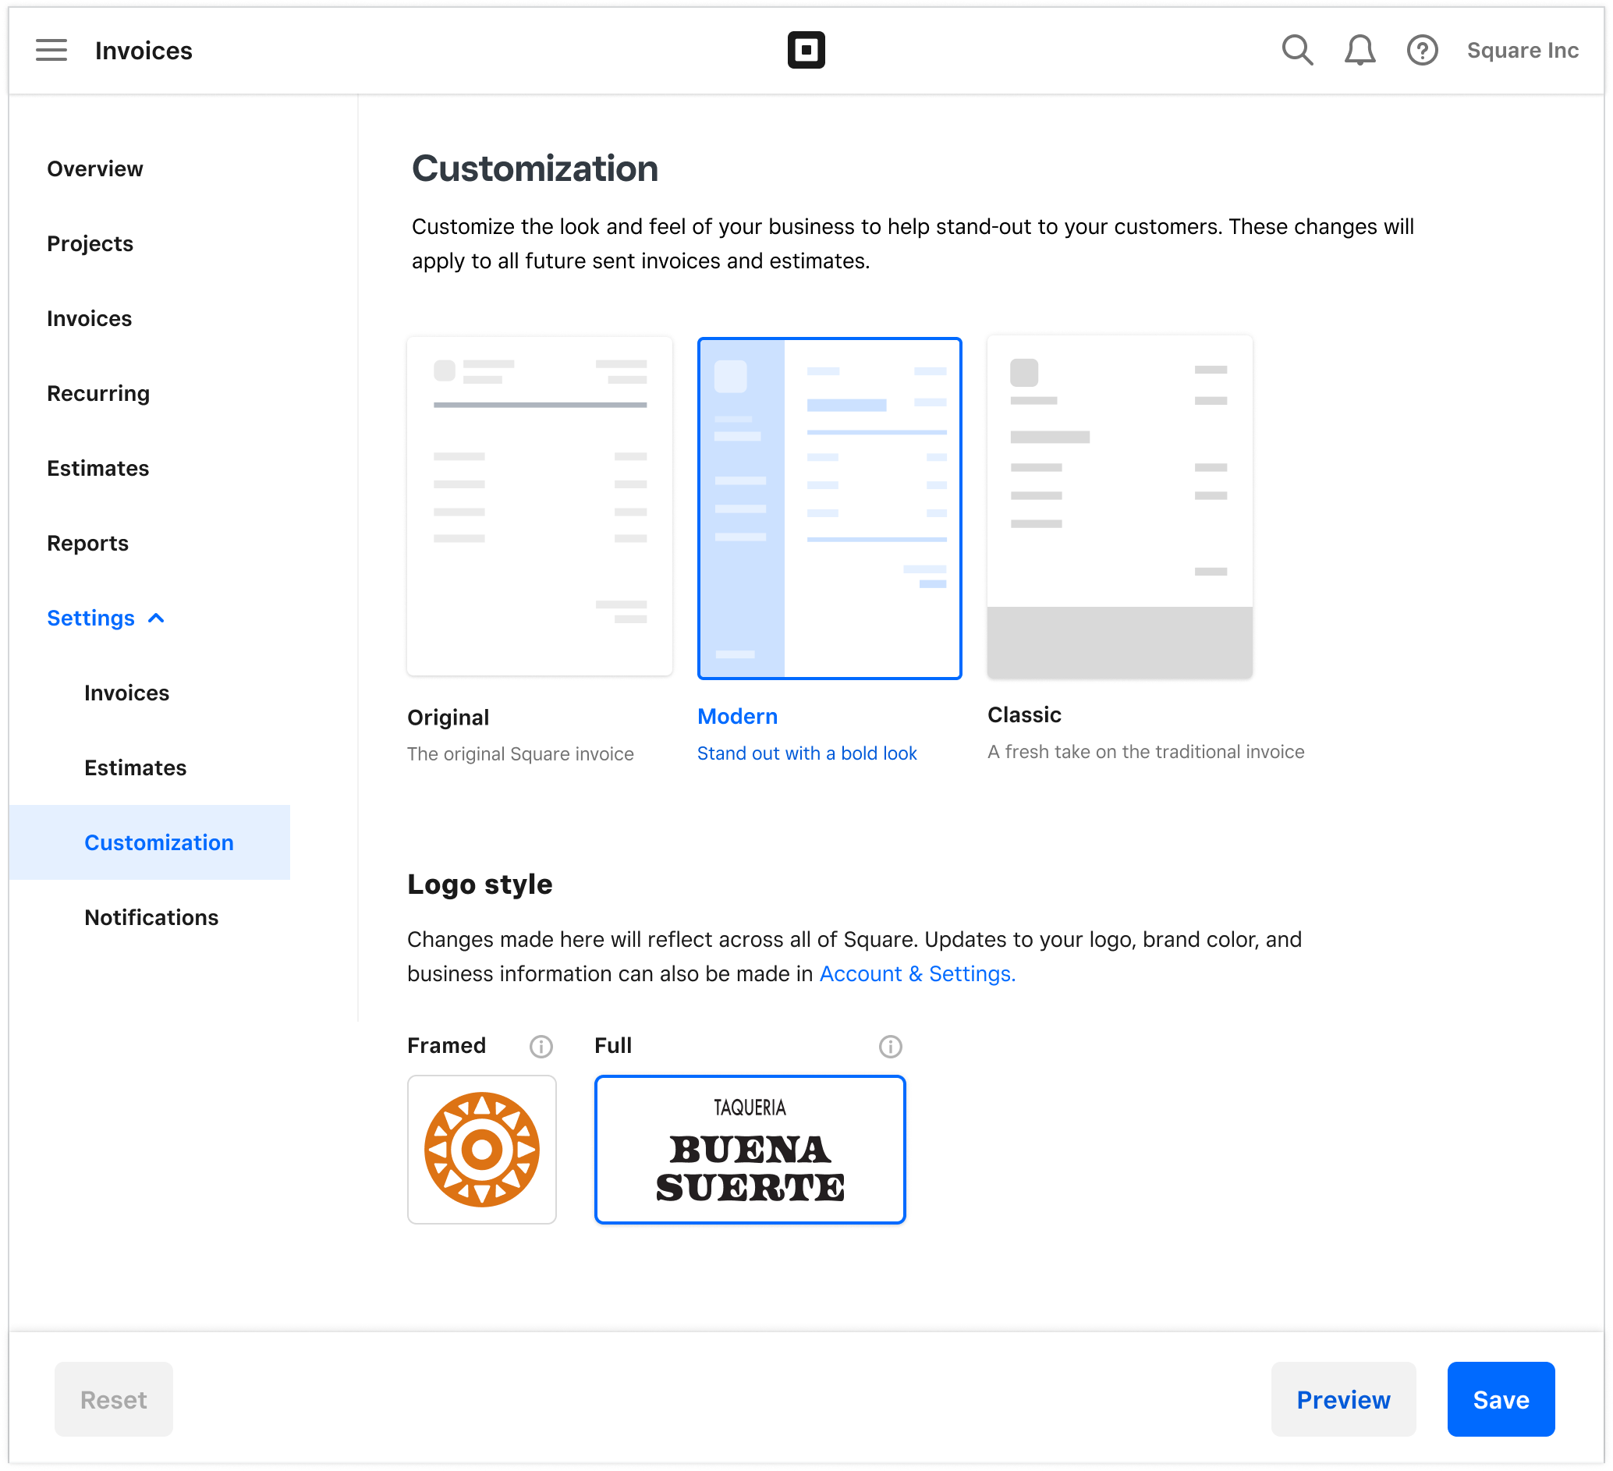View info tooltip next to Full logo style
Viewport: 1613px width, 1471px height.
890,1046
